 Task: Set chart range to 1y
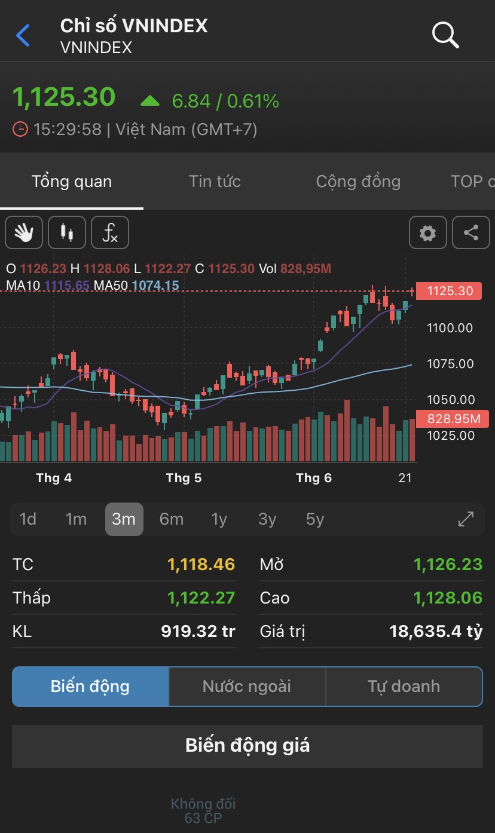point(219,519)
